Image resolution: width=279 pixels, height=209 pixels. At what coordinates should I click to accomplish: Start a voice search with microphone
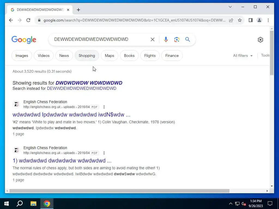[x=166, y=39]
